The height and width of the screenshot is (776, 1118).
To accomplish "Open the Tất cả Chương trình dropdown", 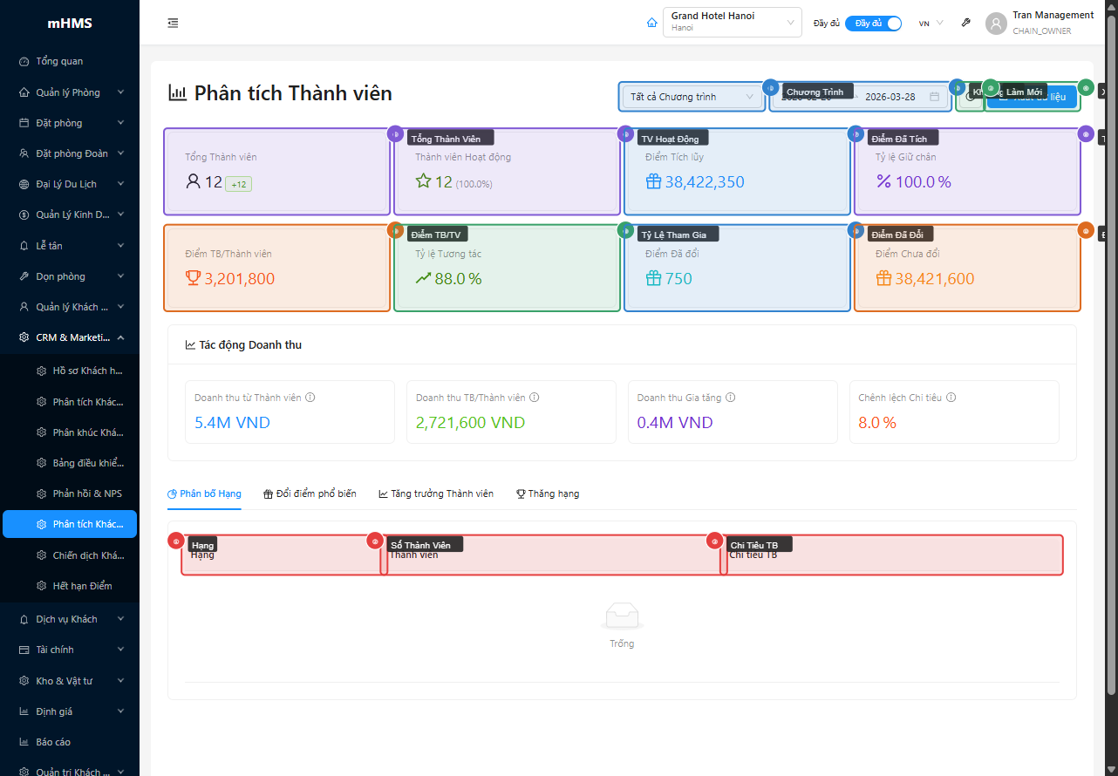I will coord(692,97).
